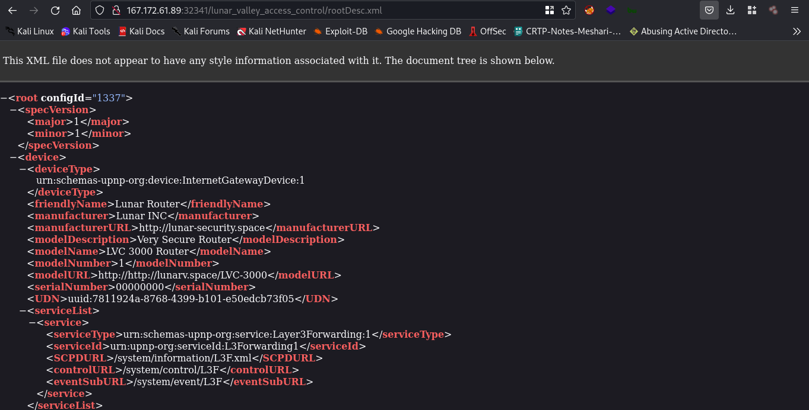Open the FoxyProxy extension icon
The height and width of the screenshot is (410, 809).
click(x=589, y=10)
